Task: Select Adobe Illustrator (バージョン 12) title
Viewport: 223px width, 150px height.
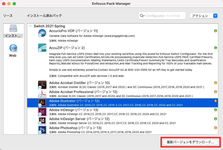Action: tap(74, 101)
